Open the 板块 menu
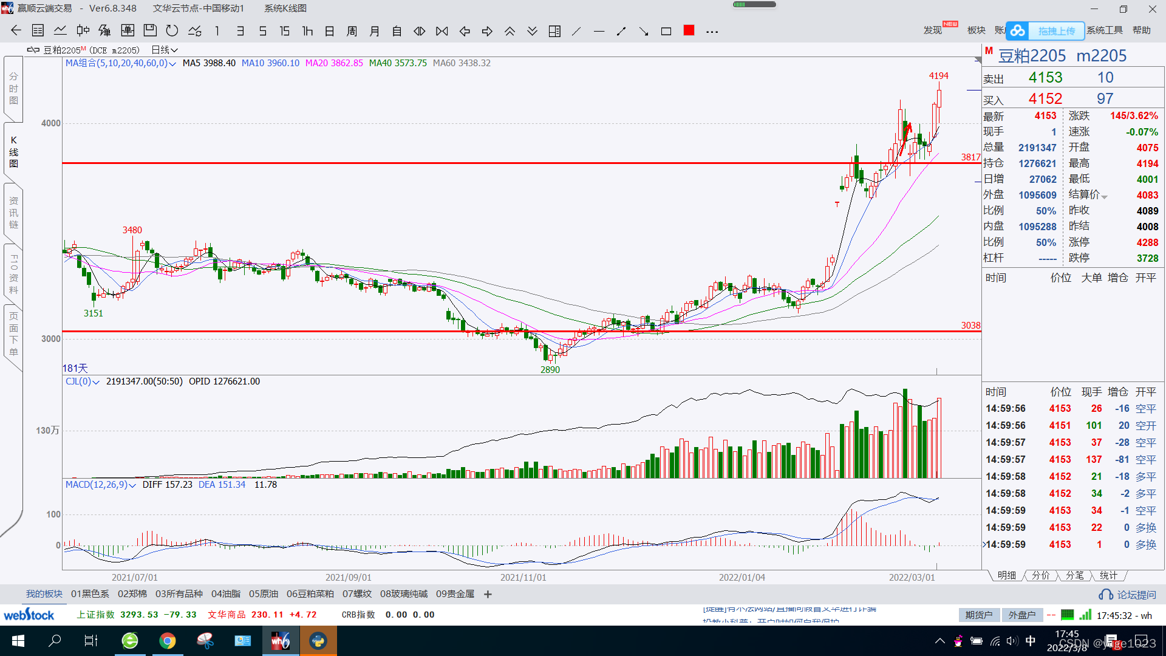Image resolution: width=1166 pixels, height=656 pixels. point(977,30)
